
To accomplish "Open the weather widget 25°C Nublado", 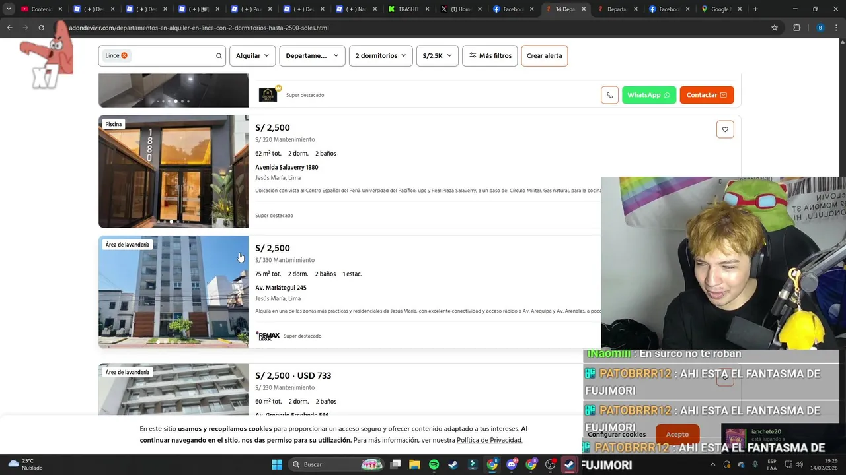I will pos(25,464).
